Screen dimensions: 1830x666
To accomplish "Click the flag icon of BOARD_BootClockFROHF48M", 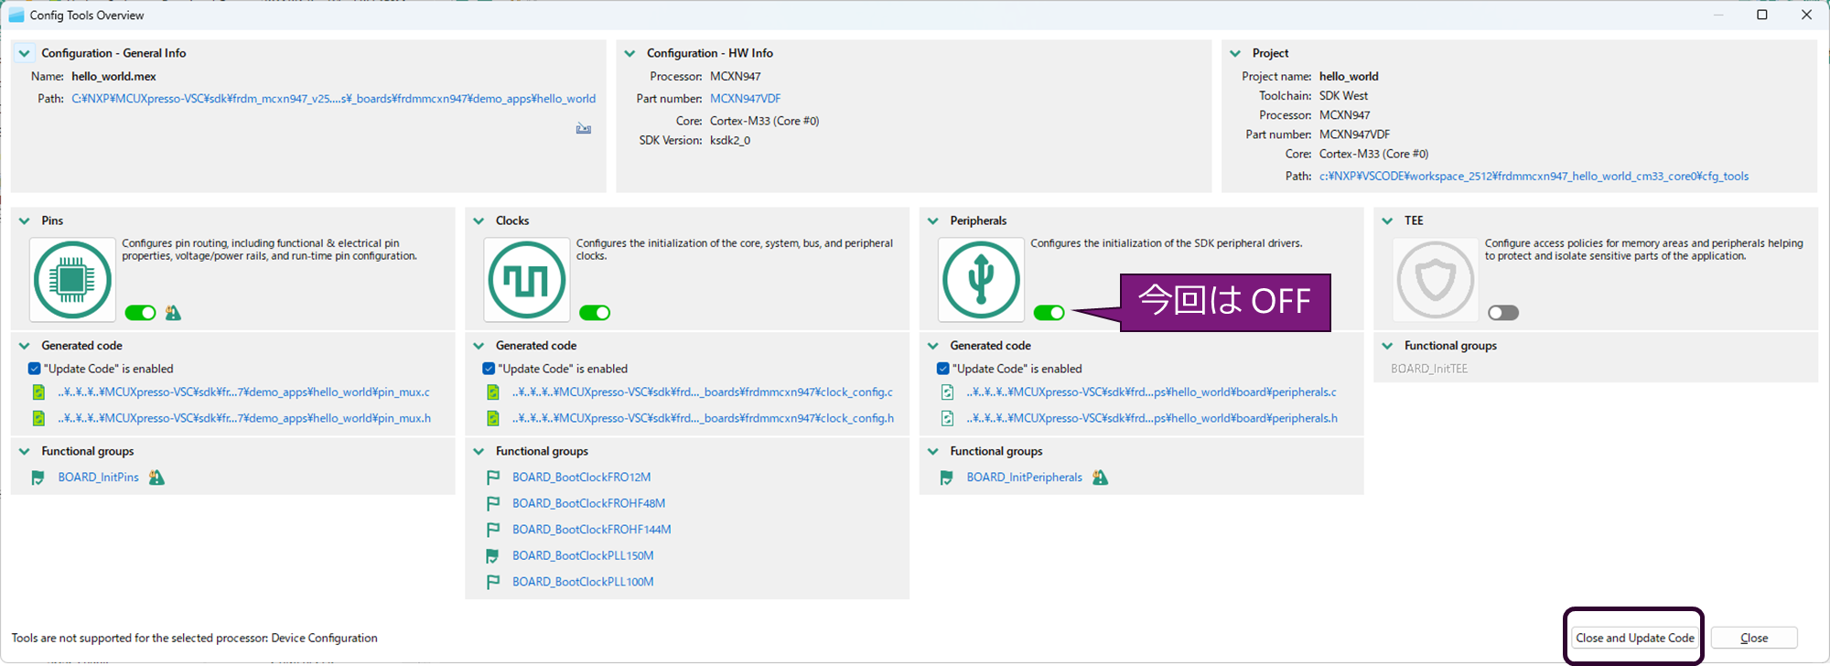I will coord(492,503).
